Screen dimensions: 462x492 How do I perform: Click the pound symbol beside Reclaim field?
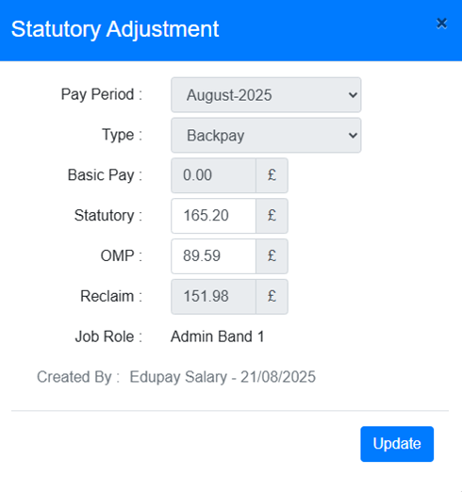tap(272, 297)
